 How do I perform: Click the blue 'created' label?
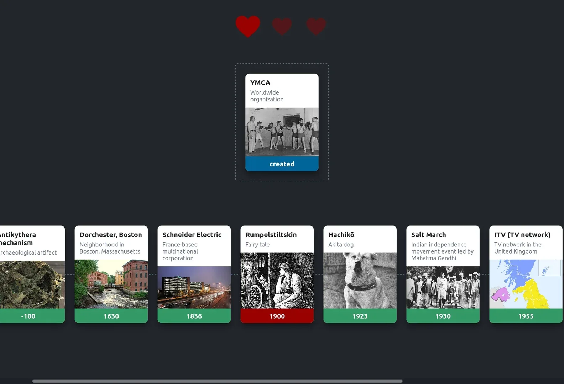coord(282,164)
